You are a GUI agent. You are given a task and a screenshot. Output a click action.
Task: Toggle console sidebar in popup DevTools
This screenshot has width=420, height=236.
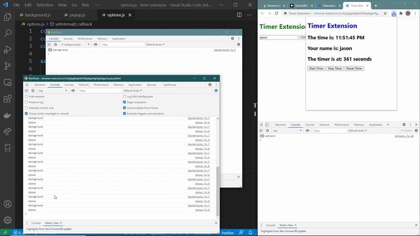tap(26, 90)
